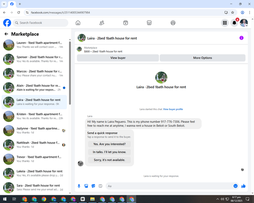Click the taskbar volume speaker icon

click(x=223, y=199)
